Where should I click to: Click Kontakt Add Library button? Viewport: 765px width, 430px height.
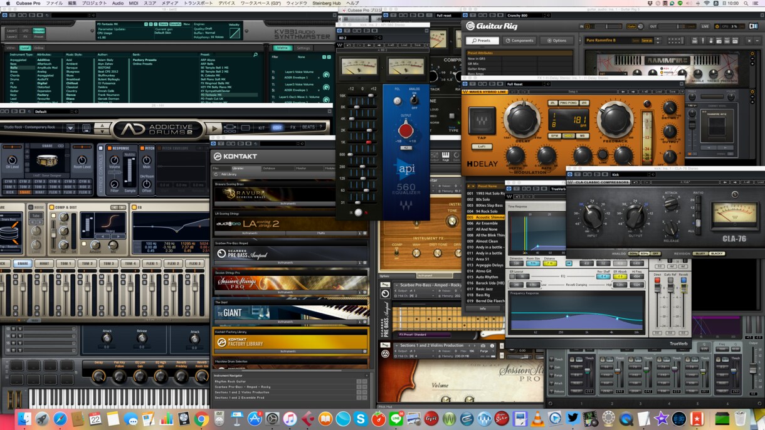tap(228, 174)
